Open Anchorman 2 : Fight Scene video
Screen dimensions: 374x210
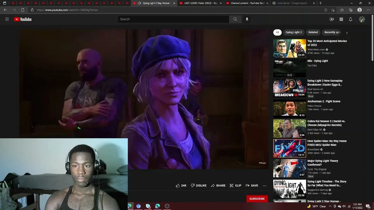pyautogui.click(x=324, y=101)
